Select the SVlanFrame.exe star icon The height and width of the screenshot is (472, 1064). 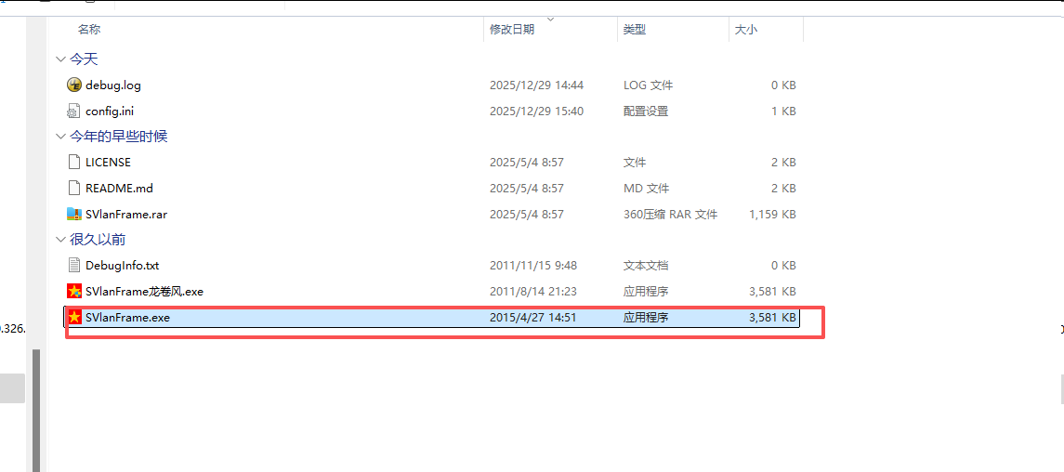74,317
